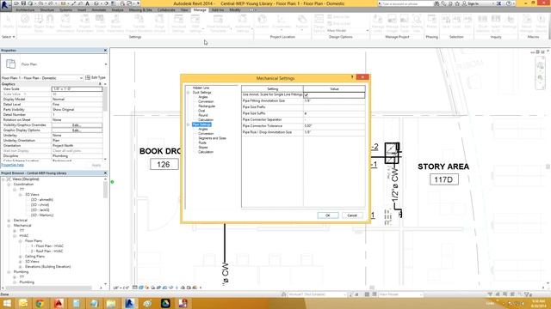Open the Modify ribbon tab
This screenshot has width=551, height=309.
coord(235,9)
